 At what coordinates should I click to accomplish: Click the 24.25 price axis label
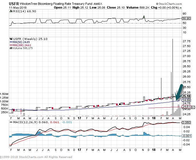point(187,114)
